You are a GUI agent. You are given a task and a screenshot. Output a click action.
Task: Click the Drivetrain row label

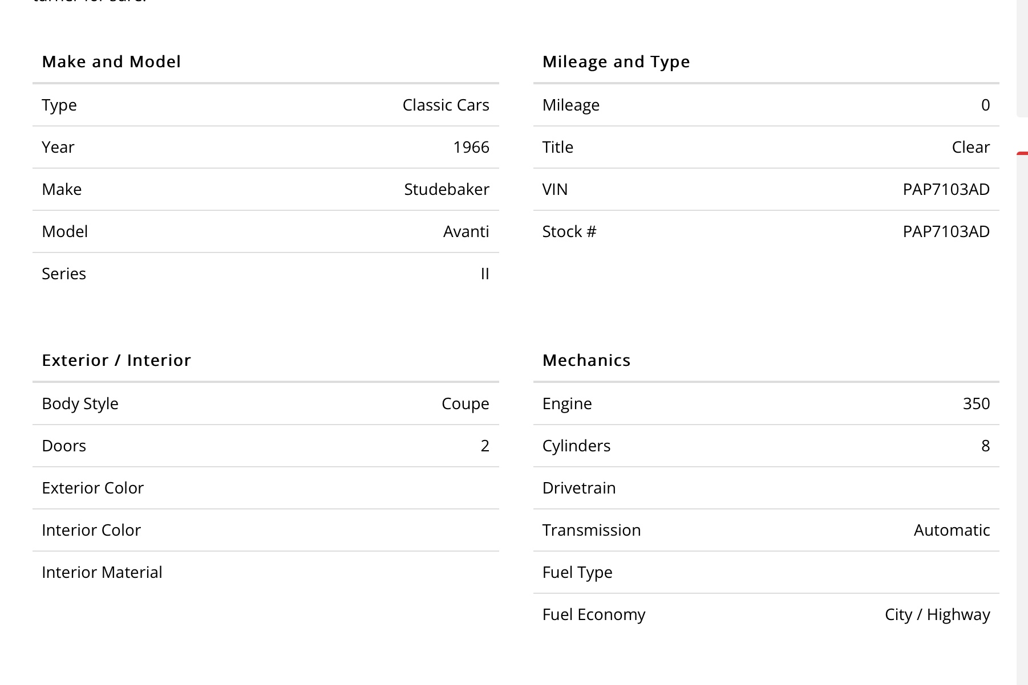click(579, 488)
